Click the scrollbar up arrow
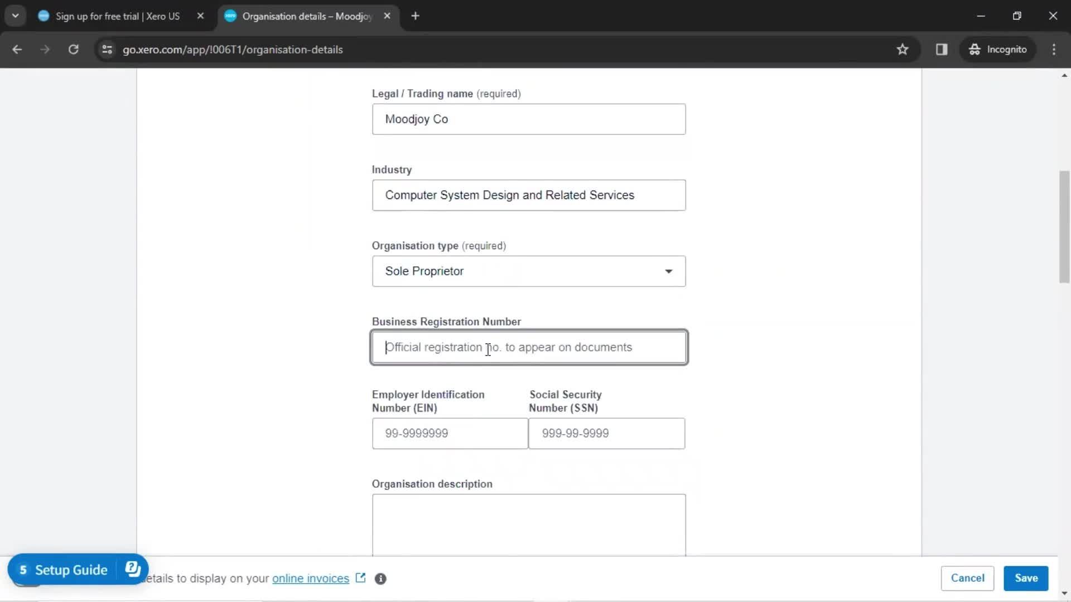This screenshot has width=1071, height=602. coord(1064,75)
